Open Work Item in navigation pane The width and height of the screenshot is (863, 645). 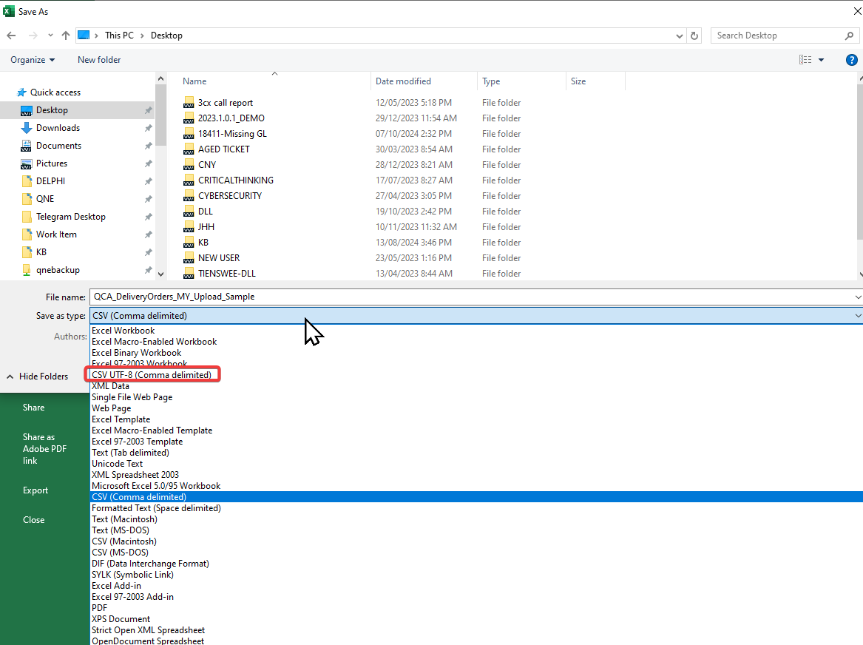[56, 234]
